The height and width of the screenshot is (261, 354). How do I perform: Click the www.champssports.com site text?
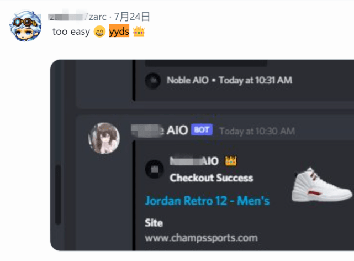point(201,238)
